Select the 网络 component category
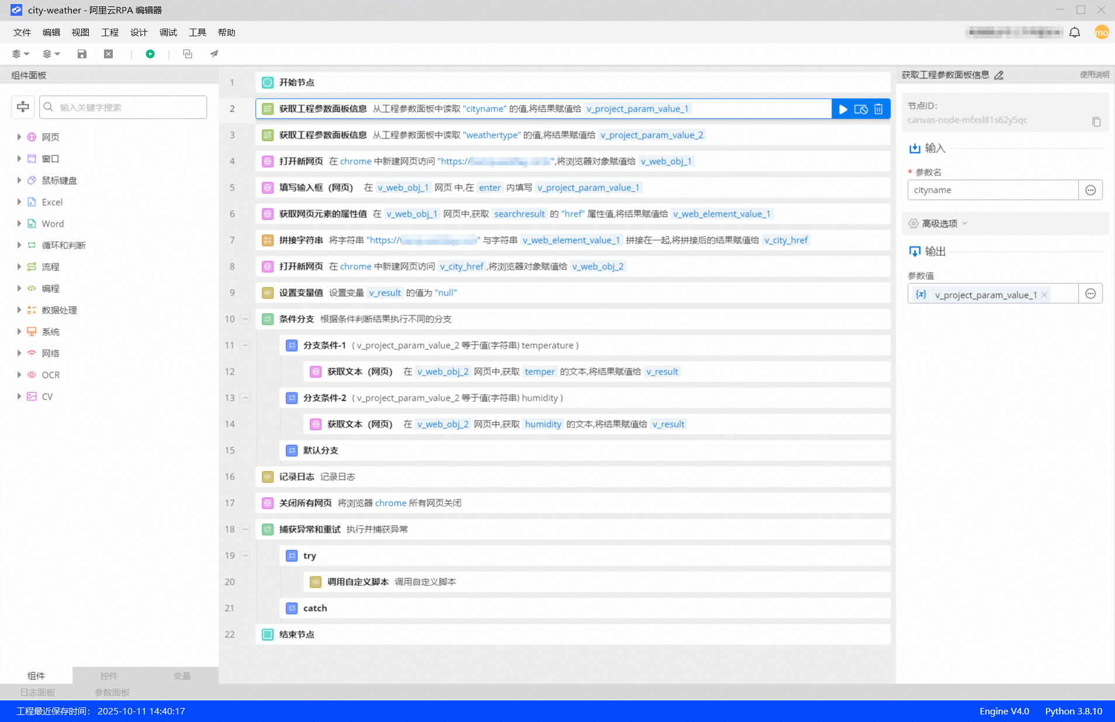This screenshot has height=722, width=1115. click(50, 353)
